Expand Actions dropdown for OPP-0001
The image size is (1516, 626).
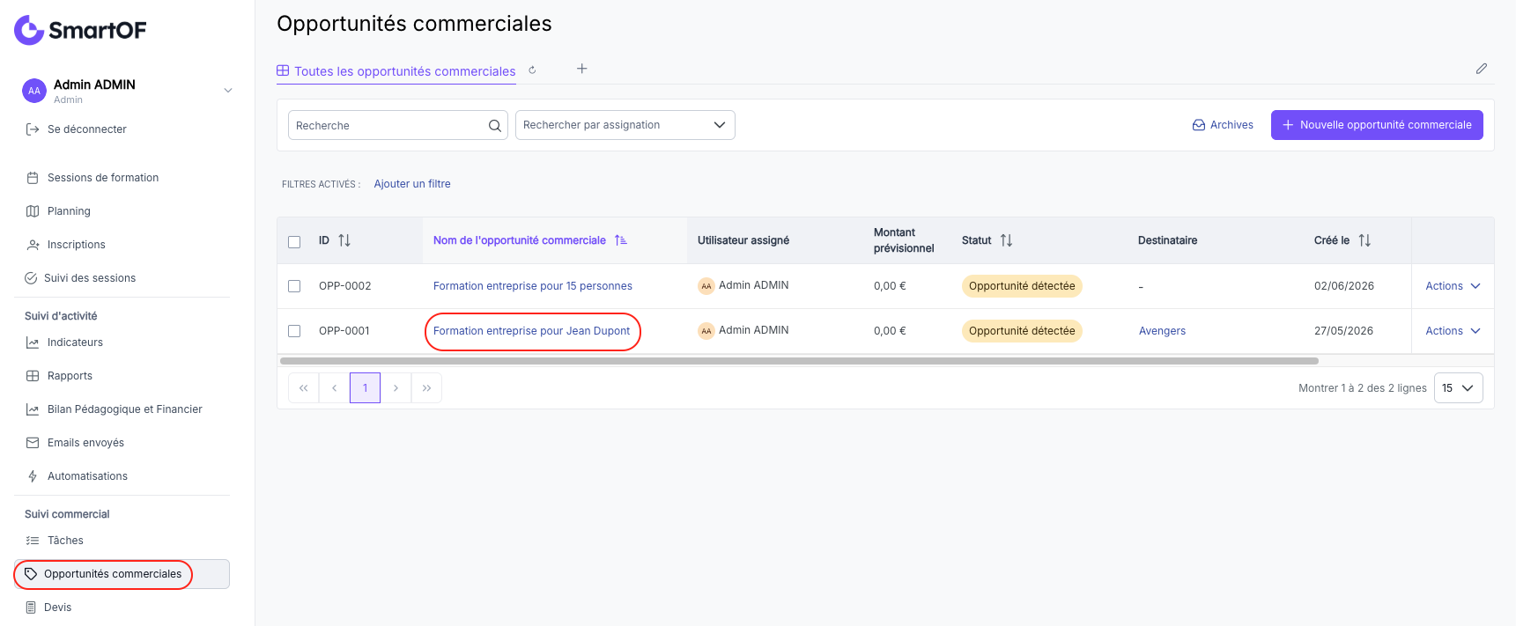tap(1453, 331)
